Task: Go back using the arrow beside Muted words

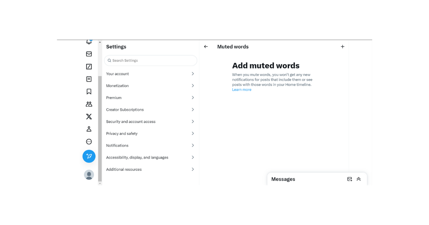Action: click(206, 47)
